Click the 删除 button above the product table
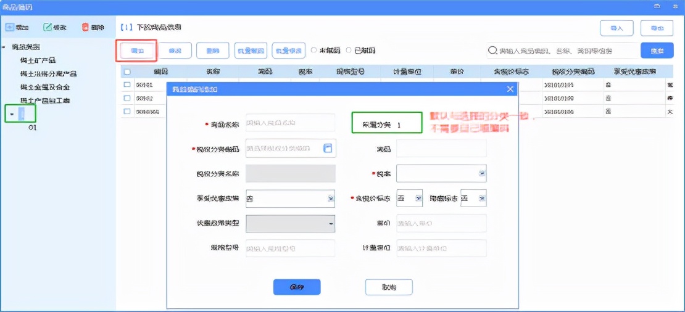The image size is (685, 312). [213, 51]
